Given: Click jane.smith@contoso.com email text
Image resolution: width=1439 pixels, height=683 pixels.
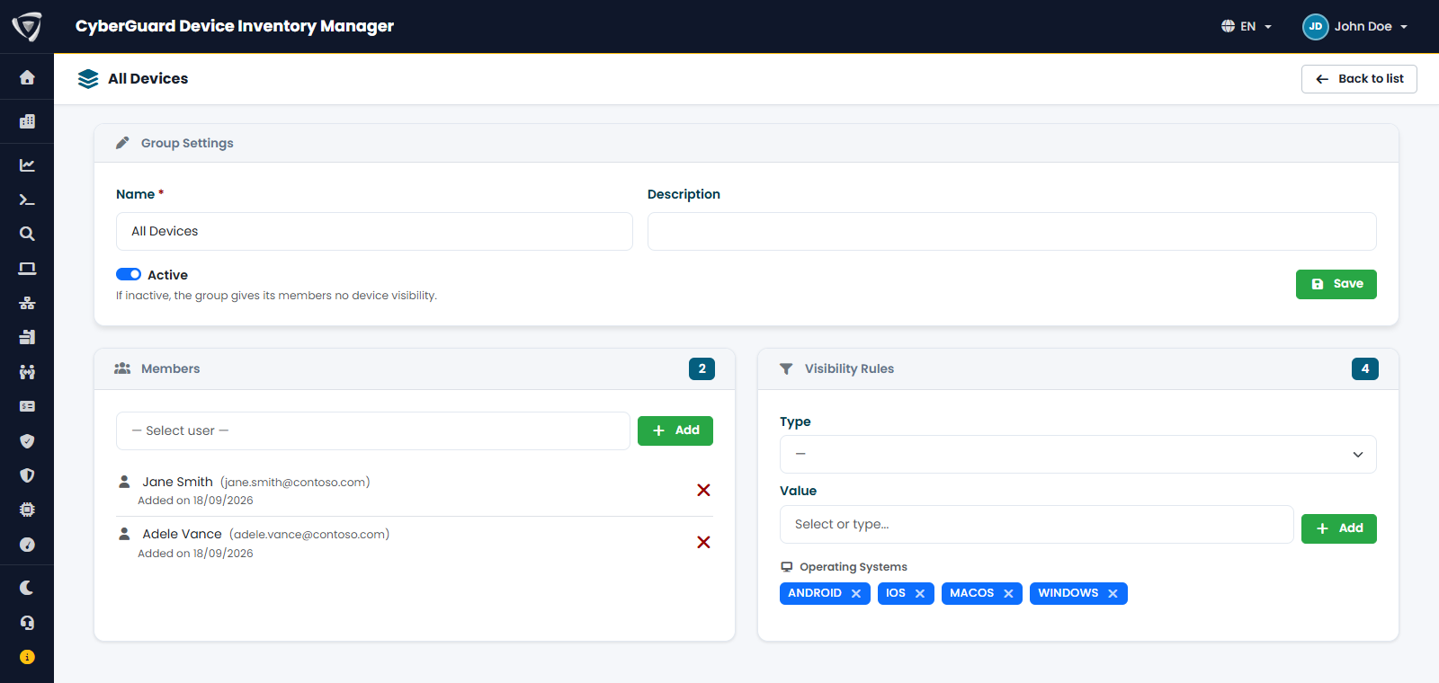Looking at the screenshot, I should tap(295, 483).
